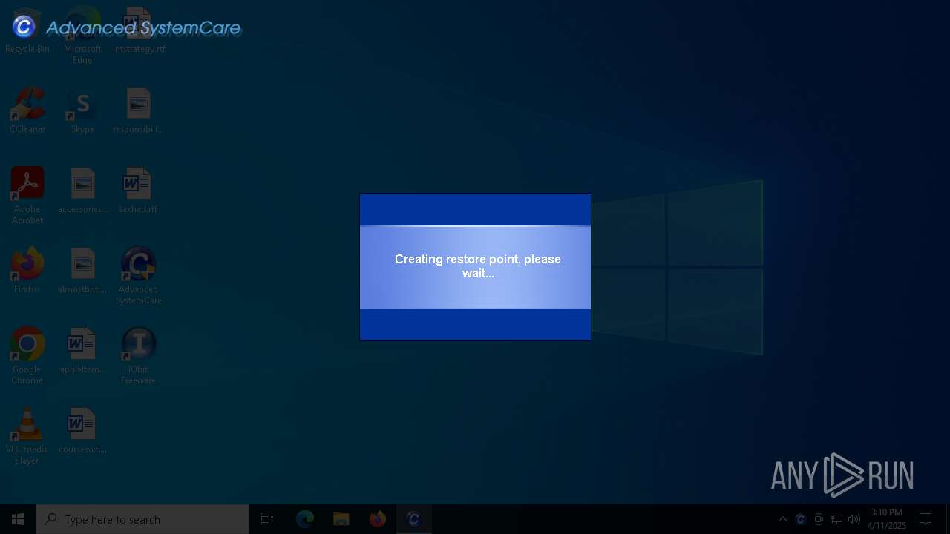Select the accessories... image file
The width and height of the screenshot is (950, 534).
(82, 190)
